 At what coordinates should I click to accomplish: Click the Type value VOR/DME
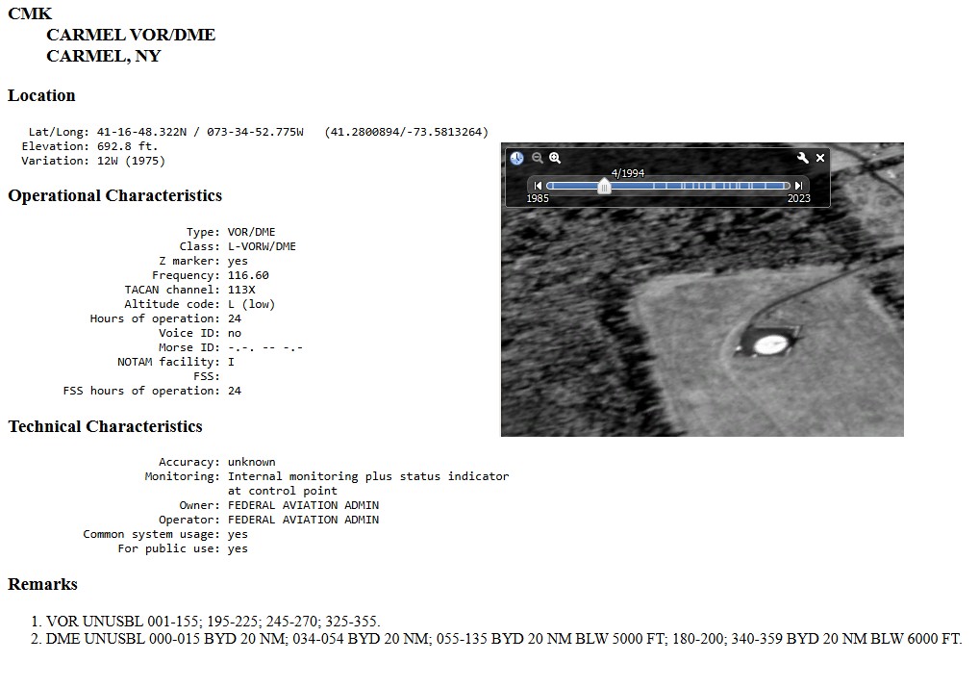(x=251, y=232)
